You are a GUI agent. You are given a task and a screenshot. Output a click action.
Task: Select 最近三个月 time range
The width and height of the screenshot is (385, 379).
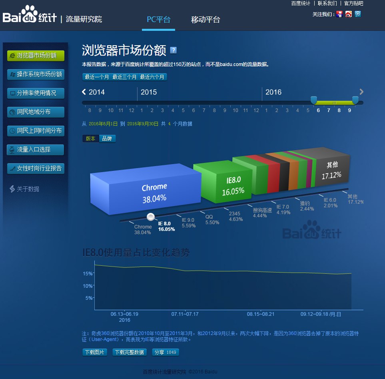tap(124, 77)
